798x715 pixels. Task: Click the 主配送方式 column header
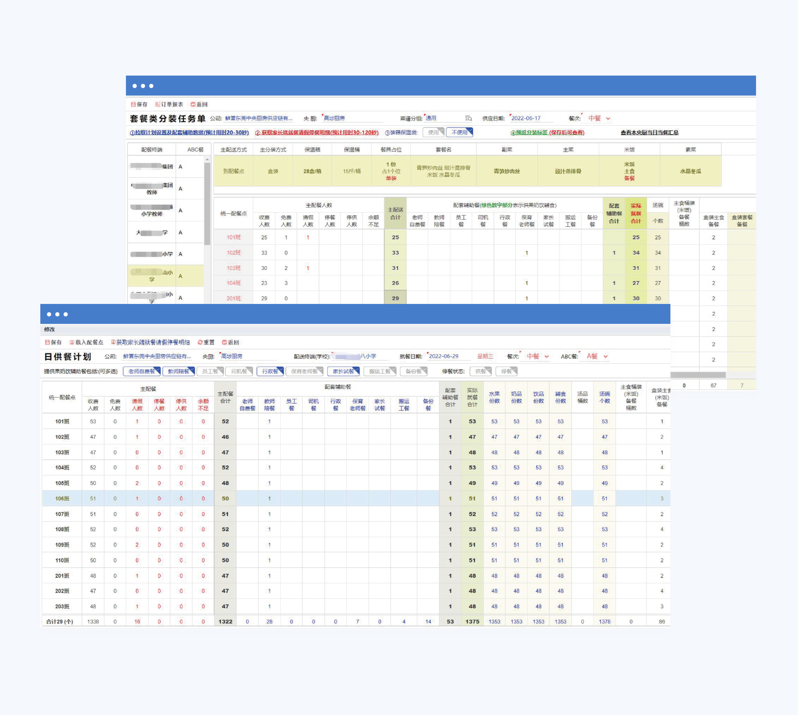(x=234, y=150)
